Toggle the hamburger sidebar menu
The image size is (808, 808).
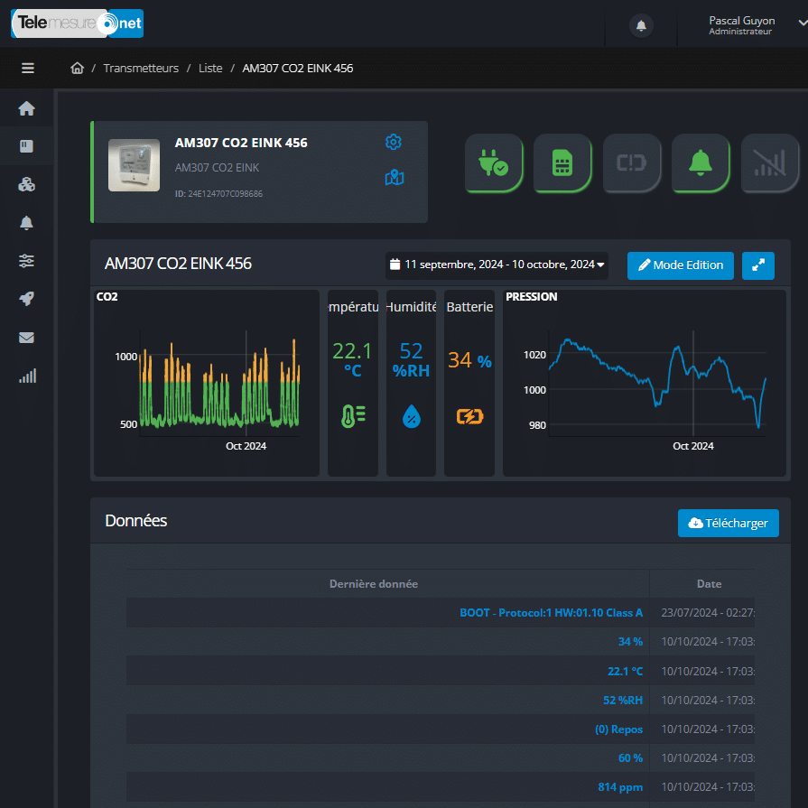coord(28,68)
